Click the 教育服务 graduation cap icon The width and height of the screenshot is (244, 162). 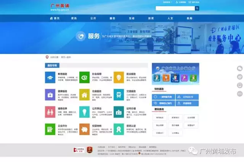pos(50,77)
